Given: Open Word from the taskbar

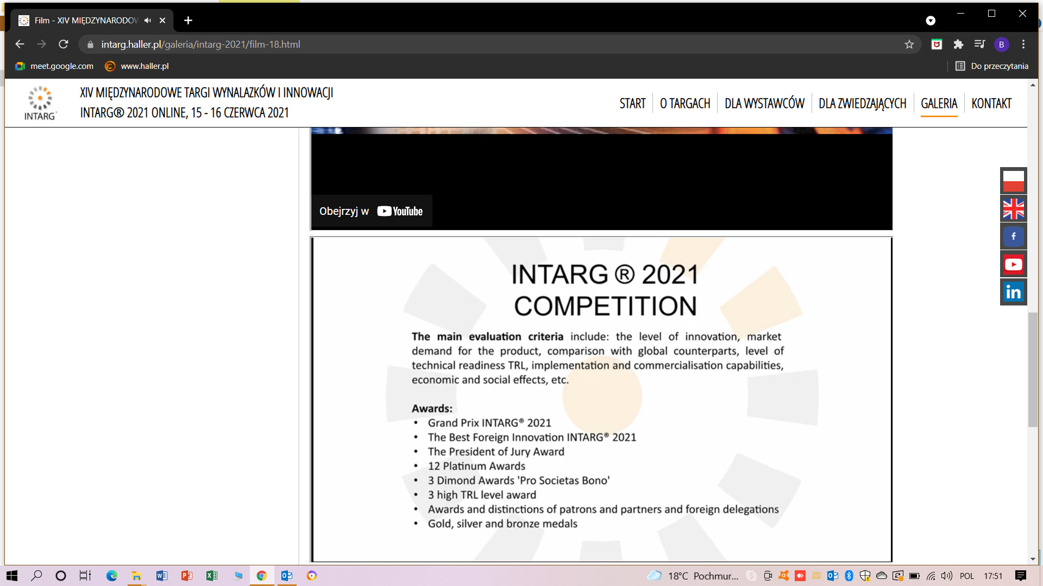Looking at the screenshot, I should coord(161,576).
